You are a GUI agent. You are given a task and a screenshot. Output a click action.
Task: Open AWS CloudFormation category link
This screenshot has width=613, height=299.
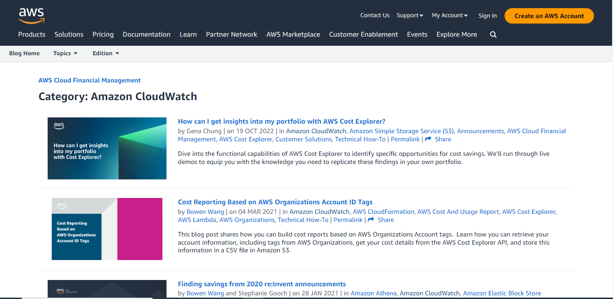tap(383, 212)
